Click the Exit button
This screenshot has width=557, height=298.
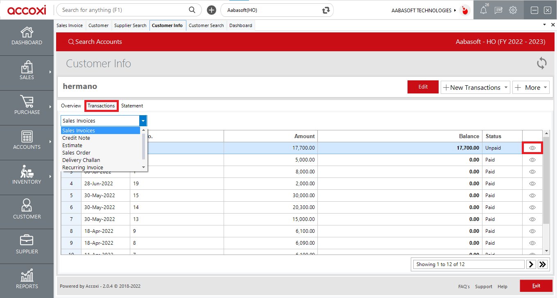[536, 286]
